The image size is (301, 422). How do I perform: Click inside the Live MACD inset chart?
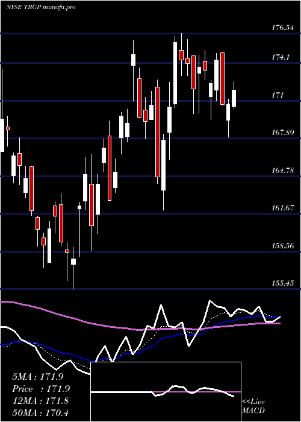[x=166, y=392]
